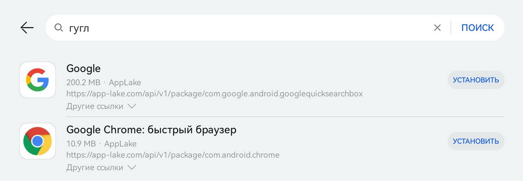The height and width of the screenshot is (181, 523).
Task: Click the magnifying glass search icon
Action: pos(59,28)
